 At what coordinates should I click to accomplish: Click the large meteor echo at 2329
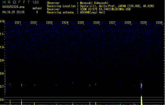tap(141, 86)
